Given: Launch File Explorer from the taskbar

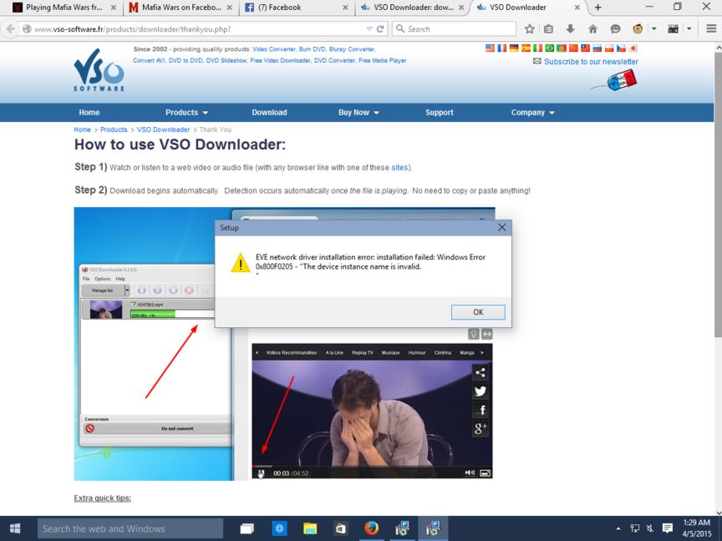Looking at the screenshot, I should coord(310,528).
